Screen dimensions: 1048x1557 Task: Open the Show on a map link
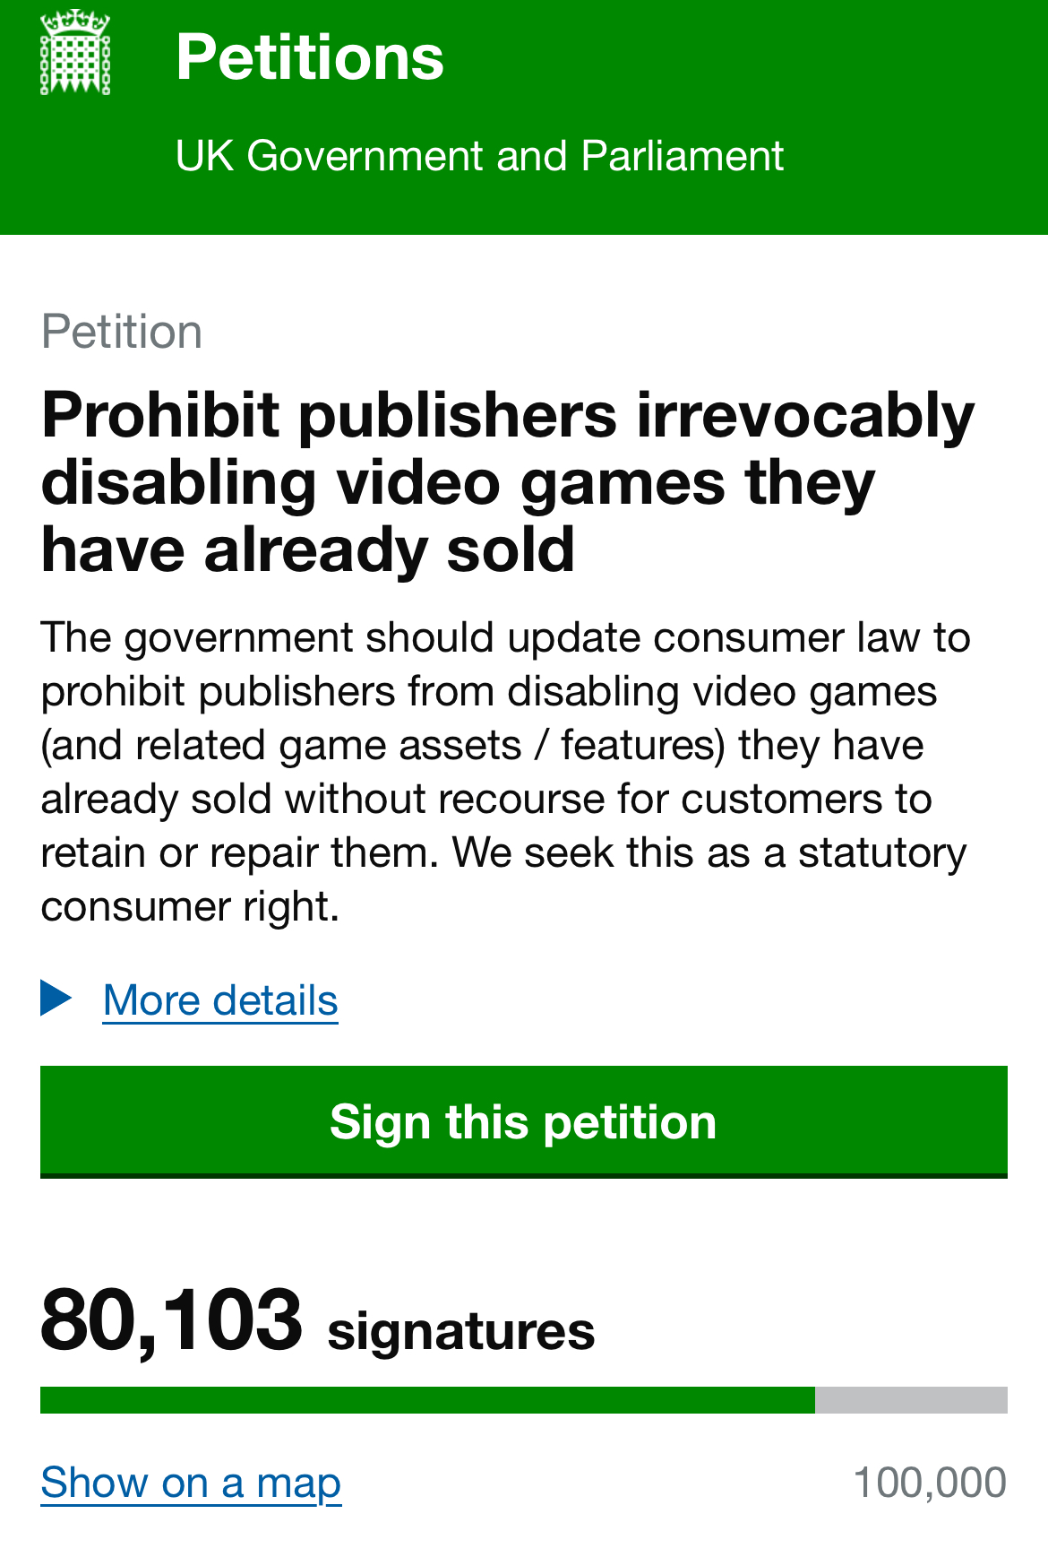(x=191, y=1483)
